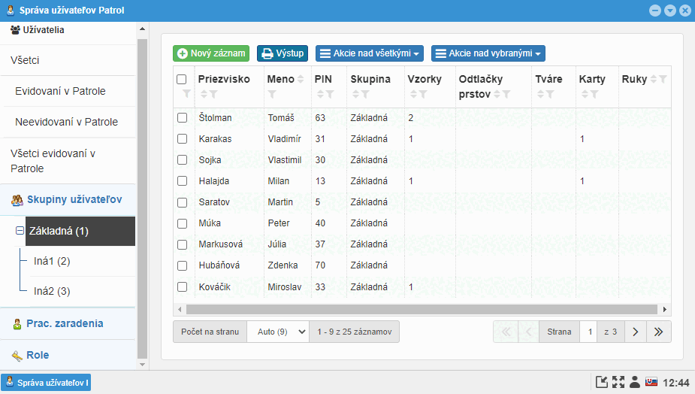The width and height of the screenshot is (695, 394).
Task: Click the sort arrows next to Meno header
Action: pyautogui.click(x=301, y=79)
